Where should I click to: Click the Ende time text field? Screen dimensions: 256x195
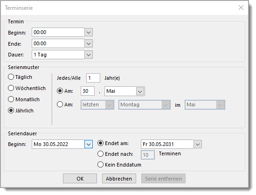(58, 43)
